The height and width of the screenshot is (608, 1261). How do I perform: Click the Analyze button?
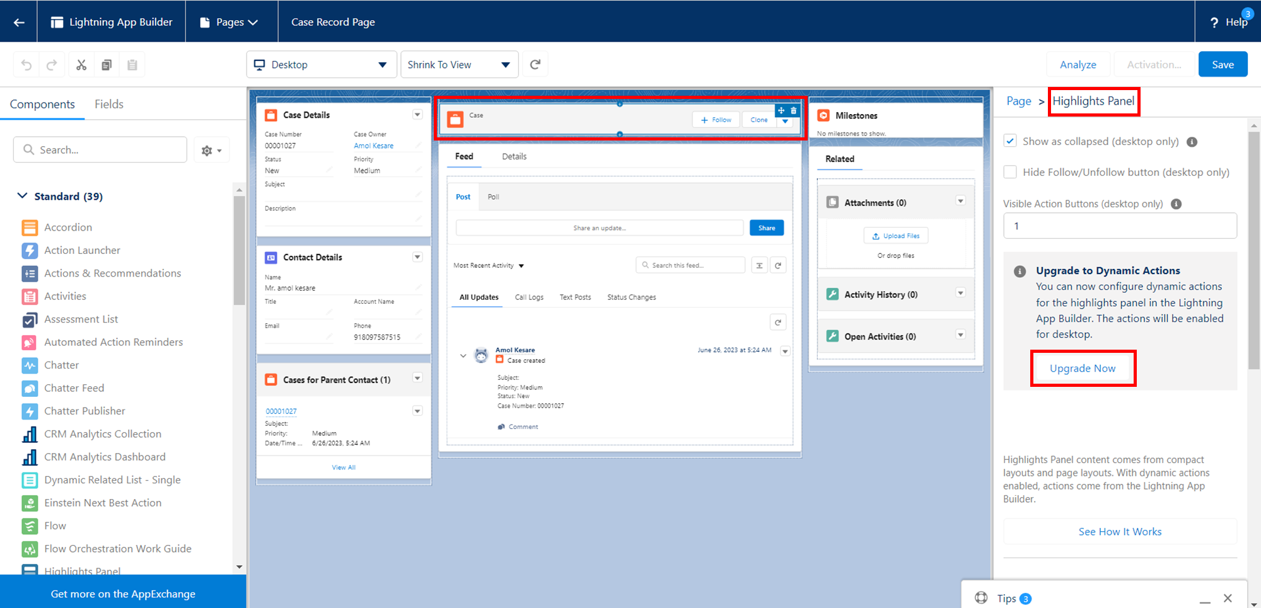[1078, 64]
